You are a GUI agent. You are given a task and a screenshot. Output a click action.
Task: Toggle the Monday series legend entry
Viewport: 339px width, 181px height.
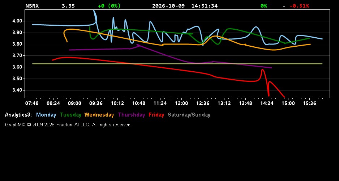pyautogui.click(x=46, y=115)
